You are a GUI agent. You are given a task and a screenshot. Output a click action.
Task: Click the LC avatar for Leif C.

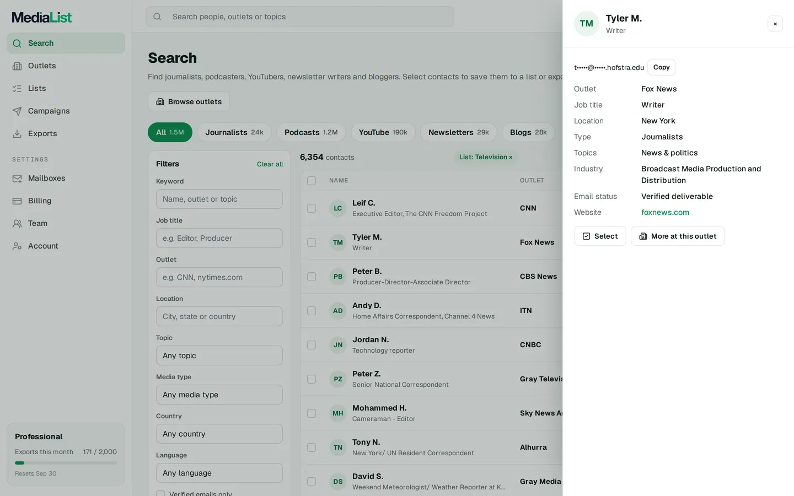click(x=337, y=208)
